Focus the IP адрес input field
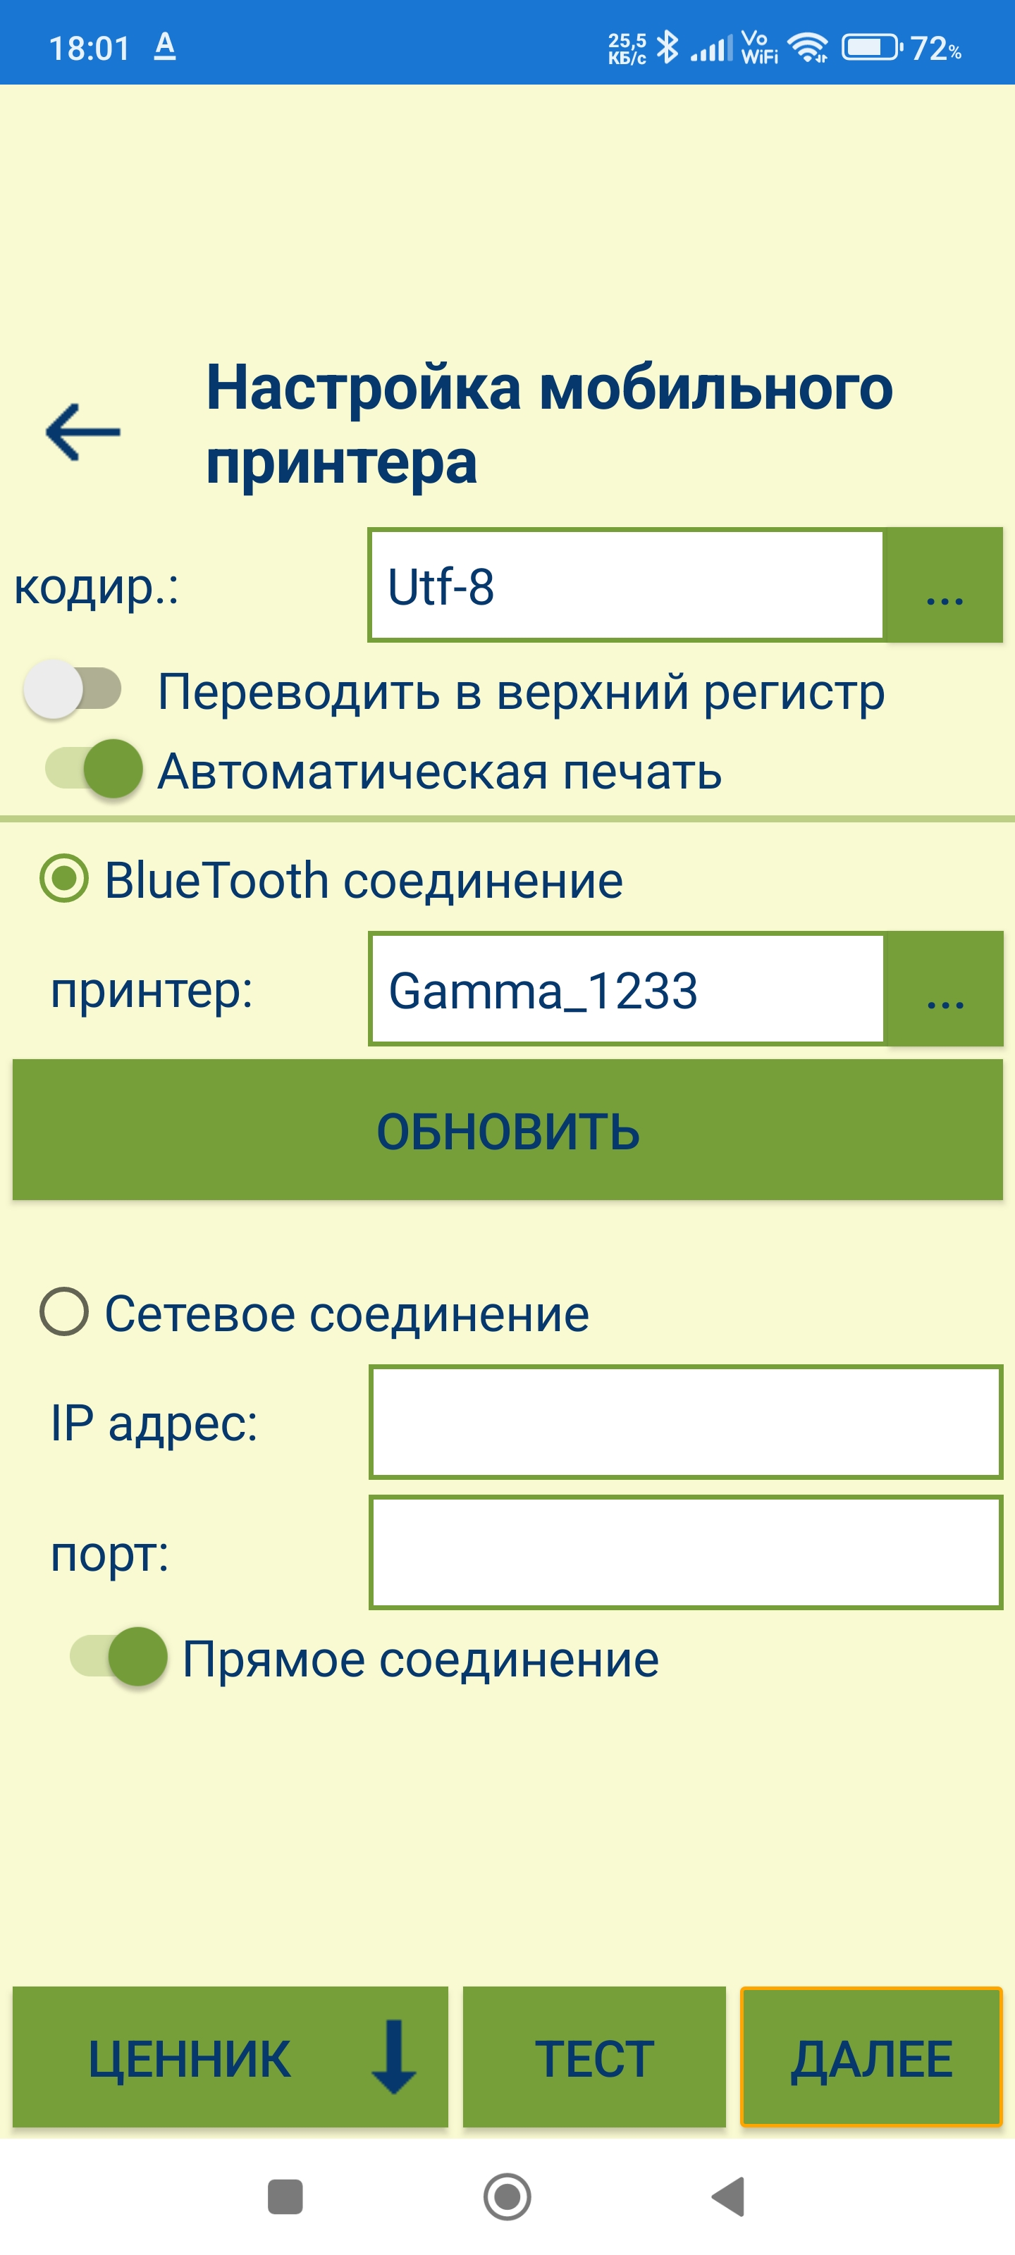This screenshot has width=1015, height=2255. coord(686,1421)
